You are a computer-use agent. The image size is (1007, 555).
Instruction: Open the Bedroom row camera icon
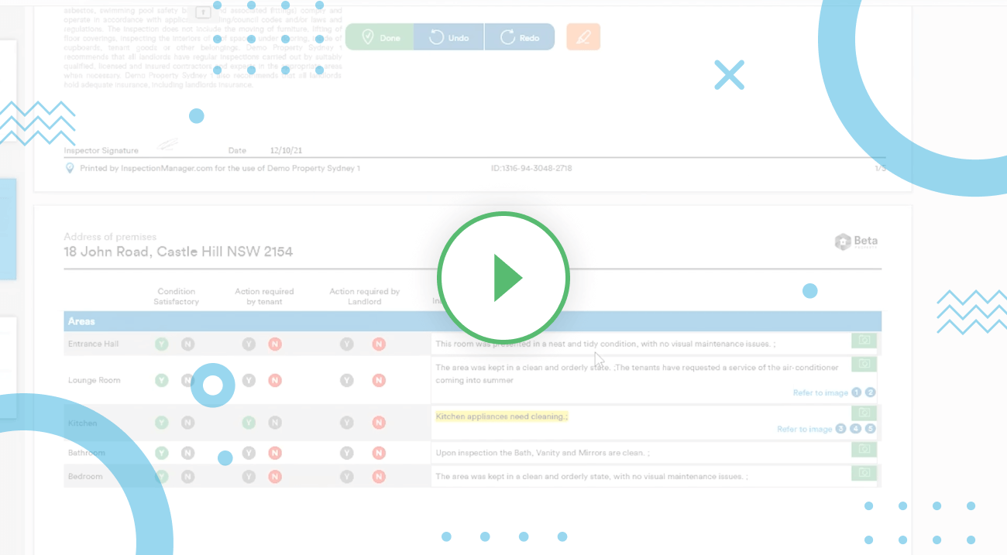click(864, 472)
